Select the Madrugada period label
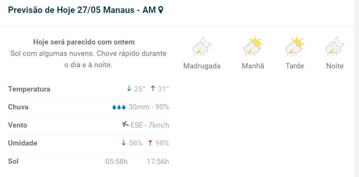The width and height of the screenshot is (359, 177). coord(202,66)
